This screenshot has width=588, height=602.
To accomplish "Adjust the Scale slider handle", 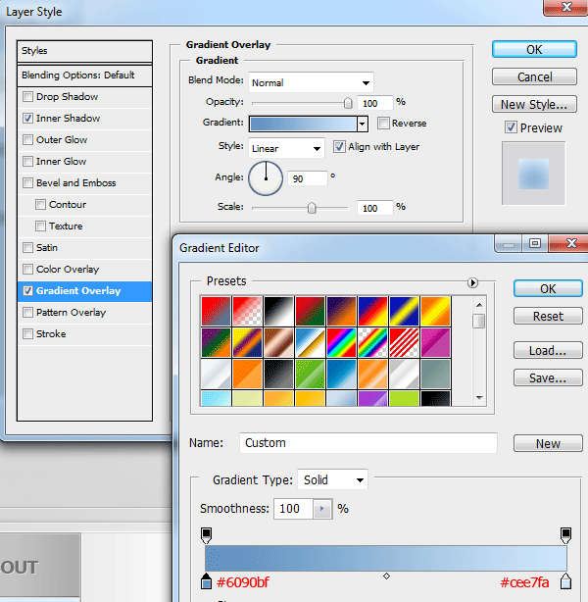I will click(x=312, y=208).
